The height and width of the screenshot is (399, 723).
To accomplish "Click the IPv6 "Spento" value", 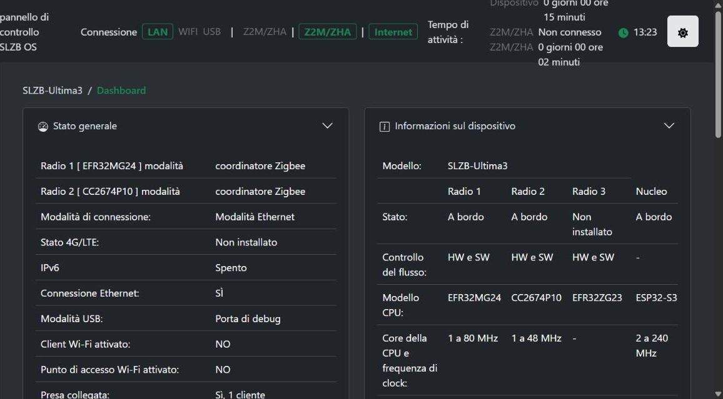I will click(231, 268).
